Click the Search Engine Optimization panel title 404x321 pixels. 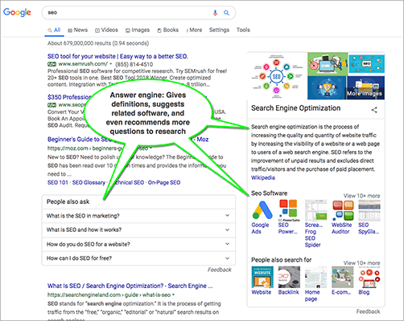[295, 108]
